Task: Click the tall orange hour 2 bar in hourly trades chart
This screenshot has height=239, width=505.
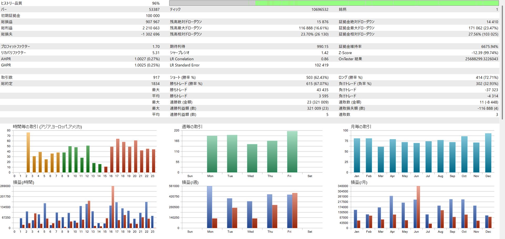Action: point(28,152)
